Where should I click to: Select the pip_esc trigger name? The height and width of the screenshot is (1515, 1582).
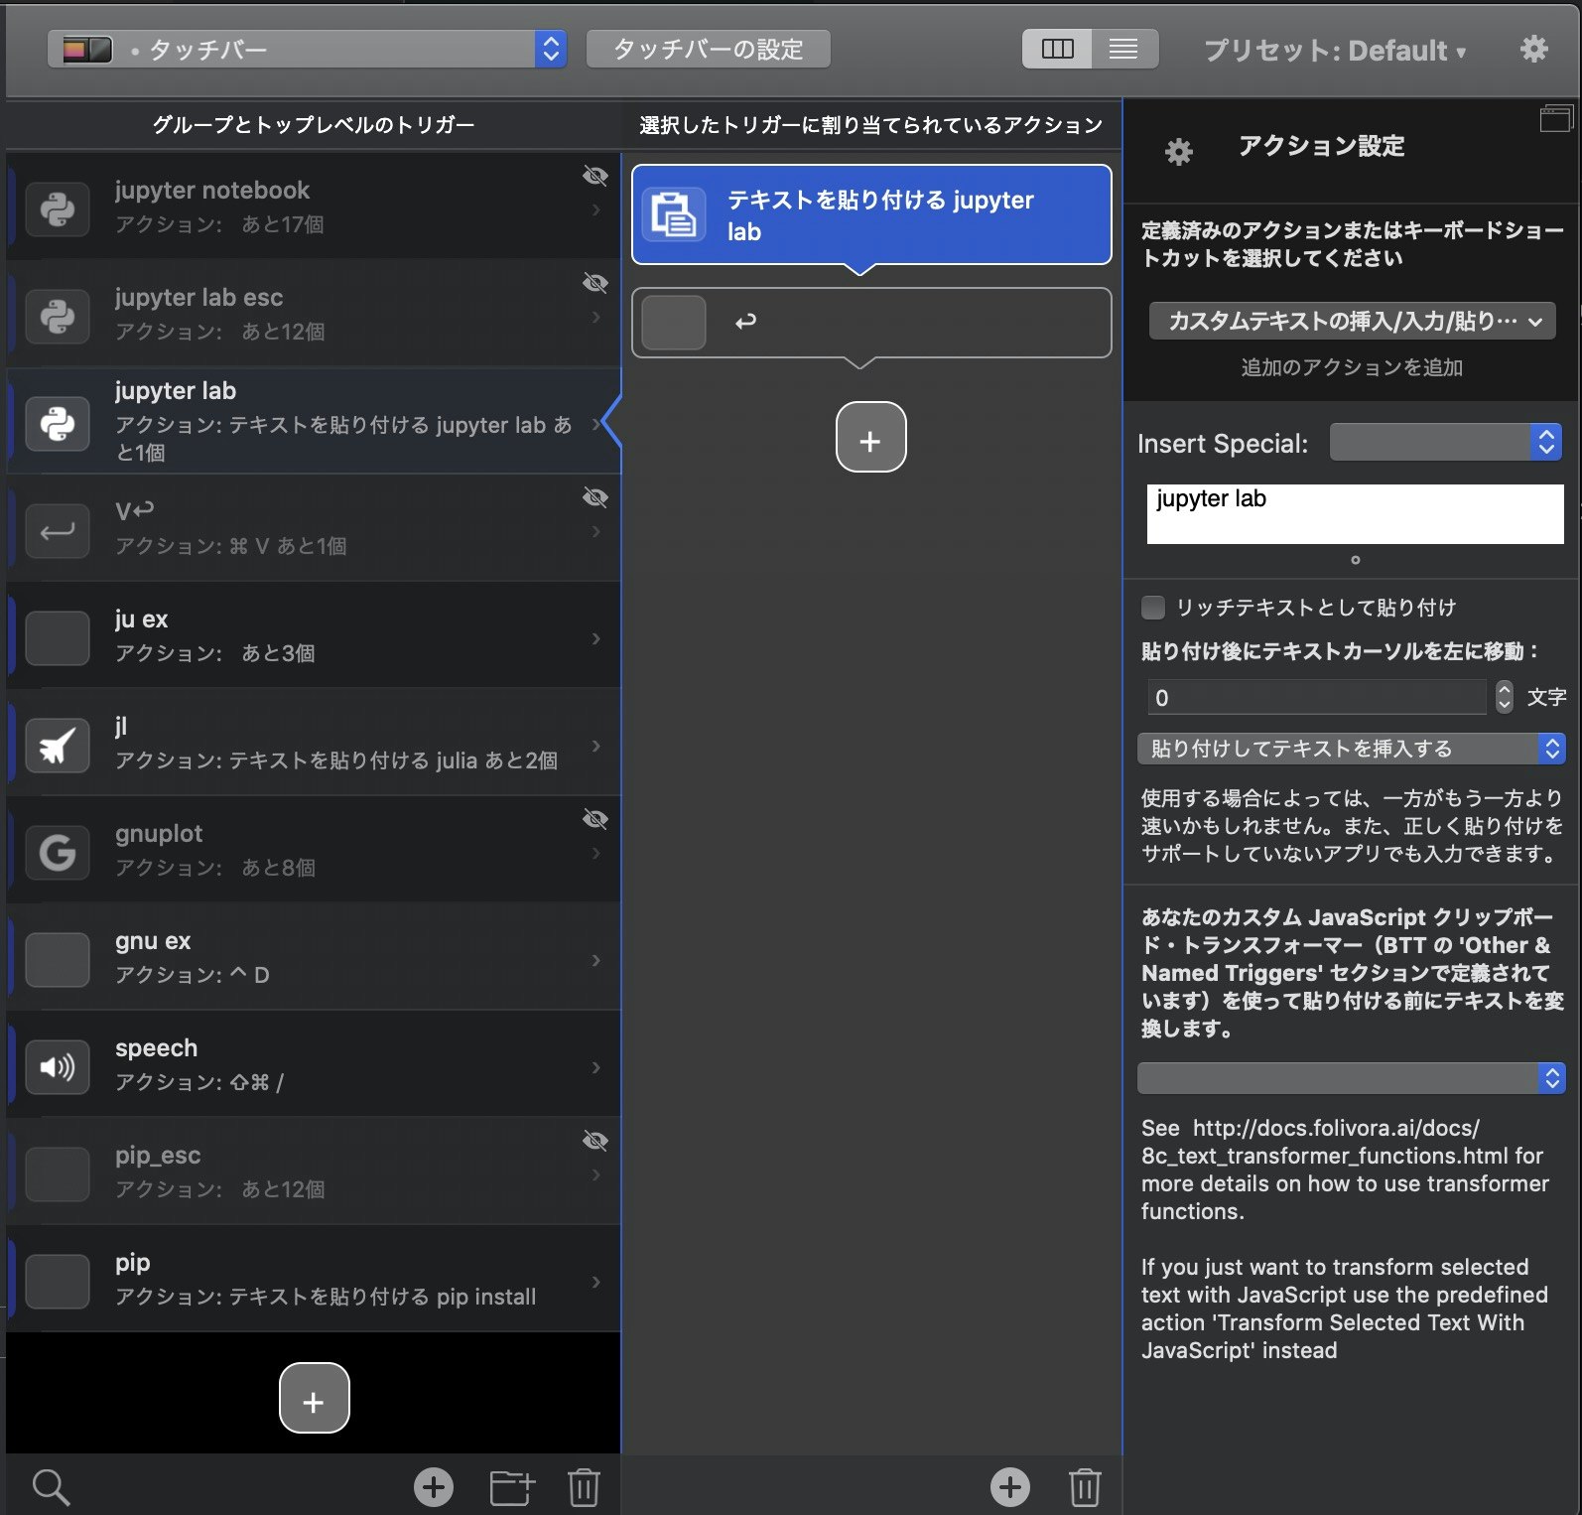click(158, 1156)
